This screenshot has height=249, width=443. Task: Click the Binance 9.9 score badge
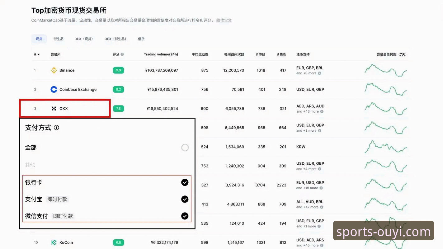click(x=118, y=70)
